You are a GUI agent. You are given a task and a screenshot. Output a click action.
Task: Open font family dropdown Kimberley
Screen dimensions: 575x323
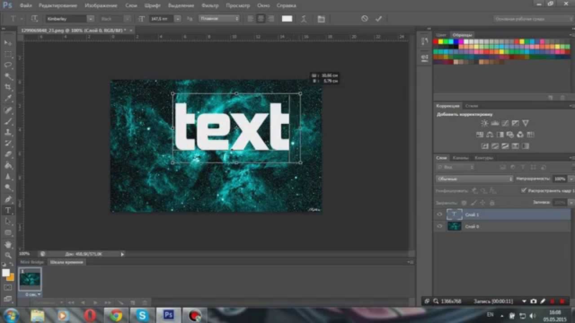[90, 19]
